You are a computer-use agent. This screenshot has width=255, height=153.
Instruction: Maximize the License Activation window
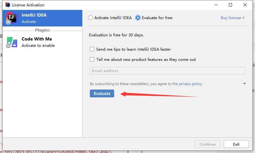coord(230,5)
